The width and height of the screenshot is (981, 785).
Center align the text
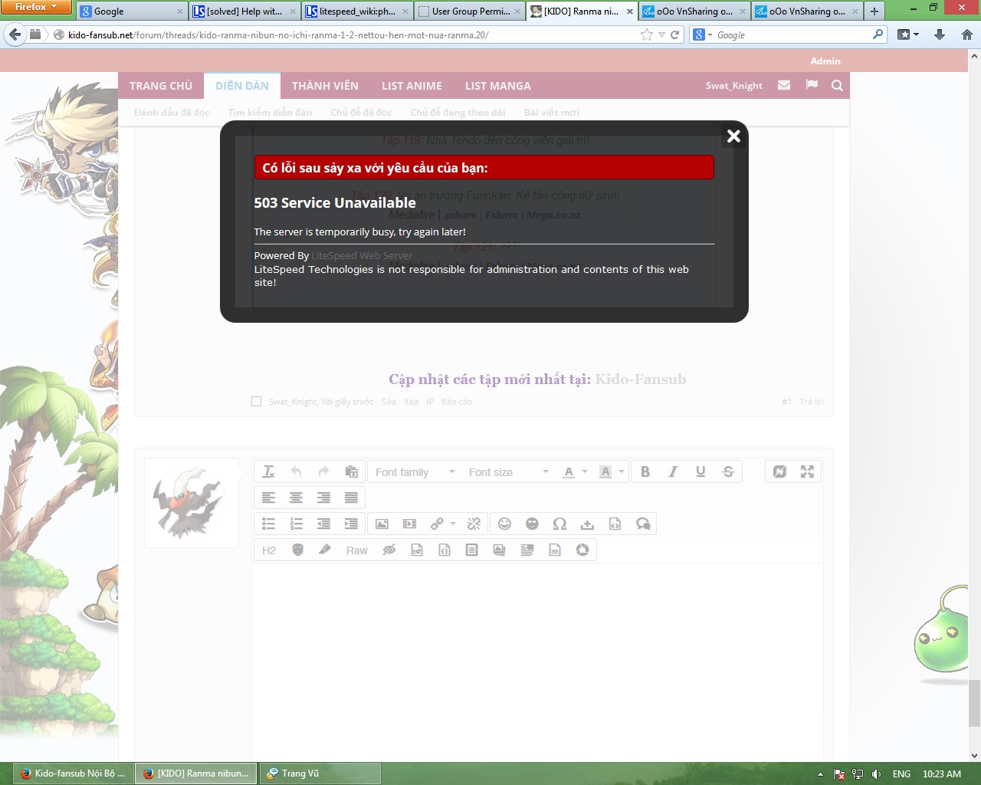click(296, 498)
